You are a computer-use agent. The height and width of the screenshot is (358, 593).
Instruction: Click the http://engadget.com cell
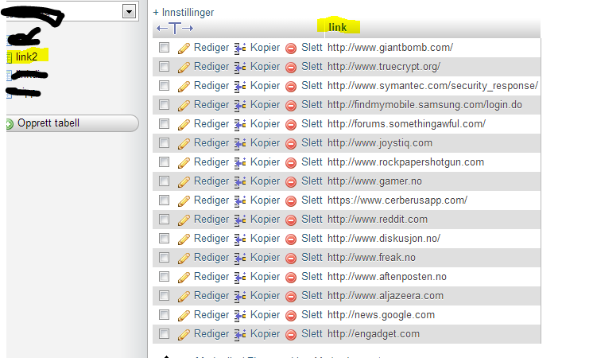coord(374,334)
